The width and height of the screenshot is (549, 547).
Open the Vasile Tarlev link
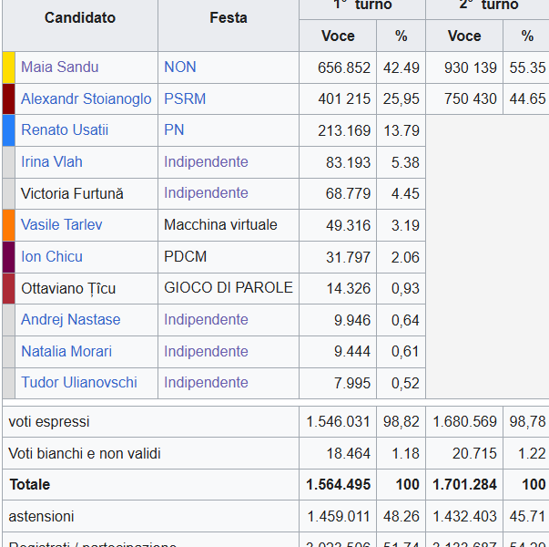[x=61, y=225]
